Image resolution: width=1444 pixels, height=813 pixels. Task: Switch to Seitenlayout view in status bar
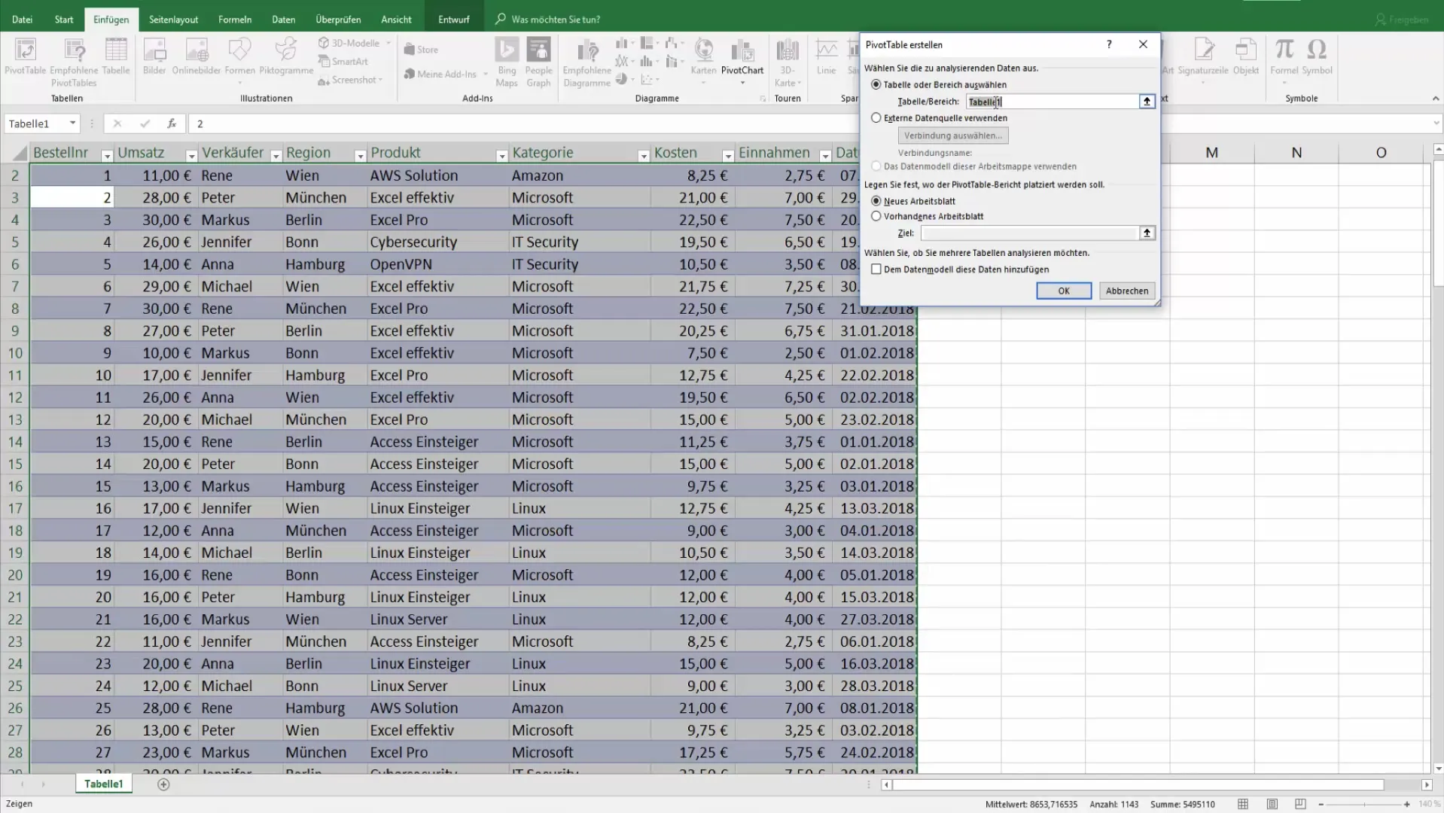1272,804
